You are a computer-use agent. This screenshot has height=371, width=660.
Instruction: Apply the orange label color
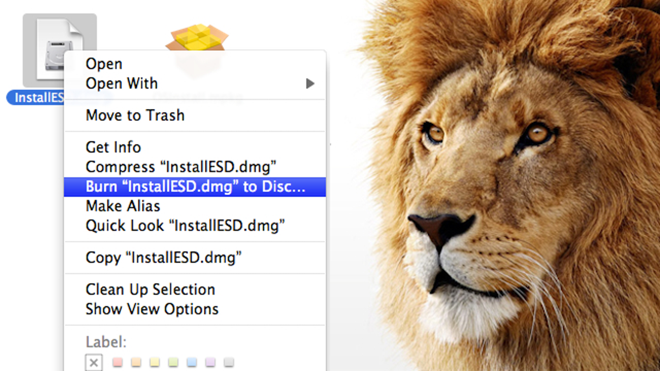pos(136,362)
